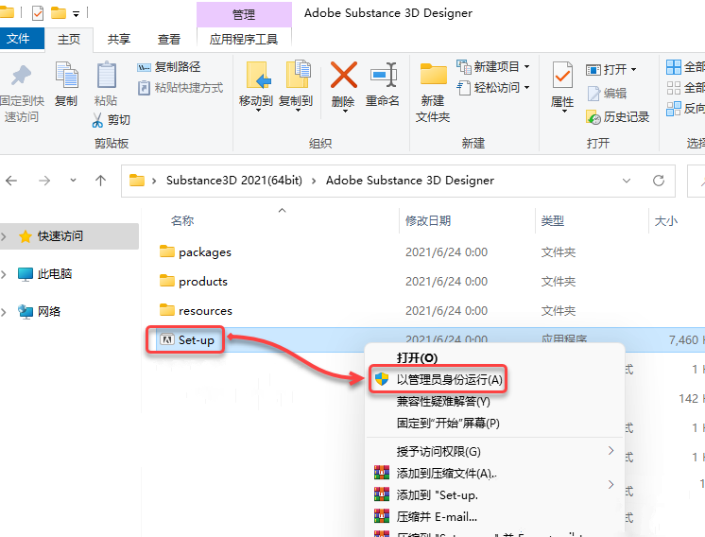This screenshot has width=705, height=537.
Task: Click the Rename (重命名) icon
Action: (x=384, y=75)
